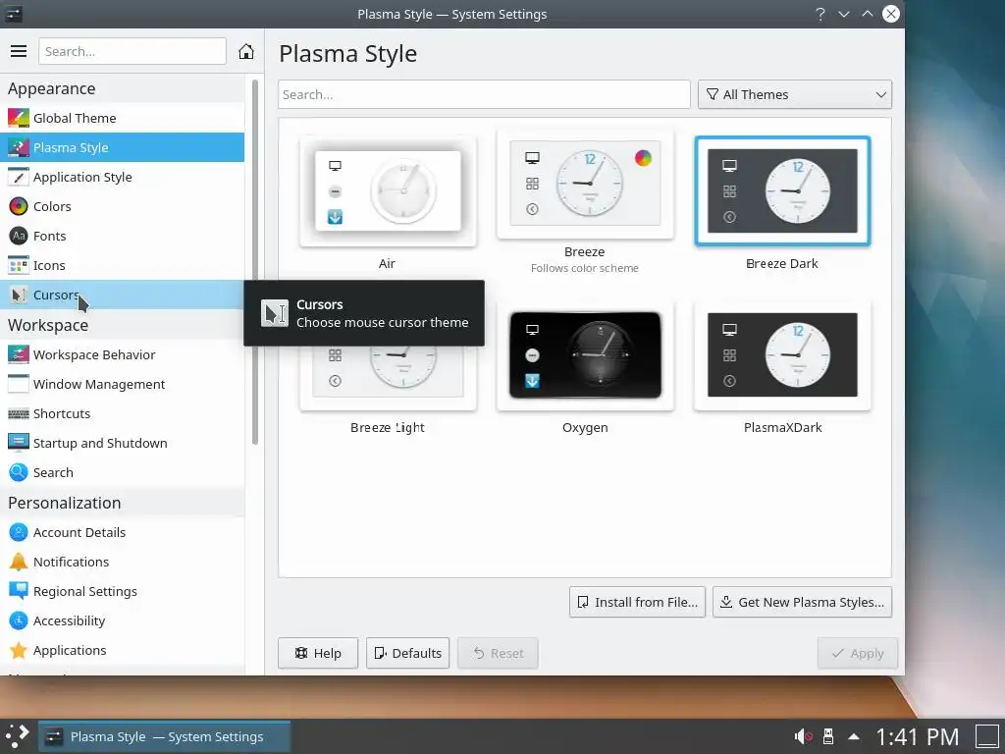Open the application launcher in taskbar
This screenshot has width=1005, height=754.
(18, 736)
